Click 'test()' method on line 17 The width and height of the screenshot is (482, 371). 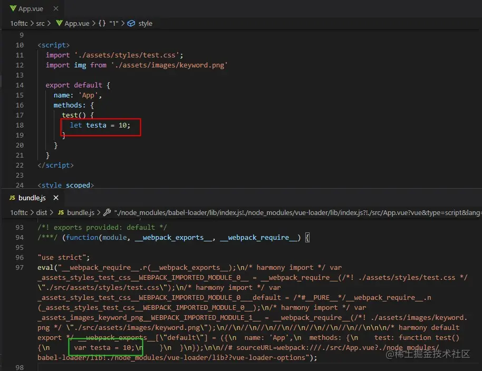coord(74,115)
